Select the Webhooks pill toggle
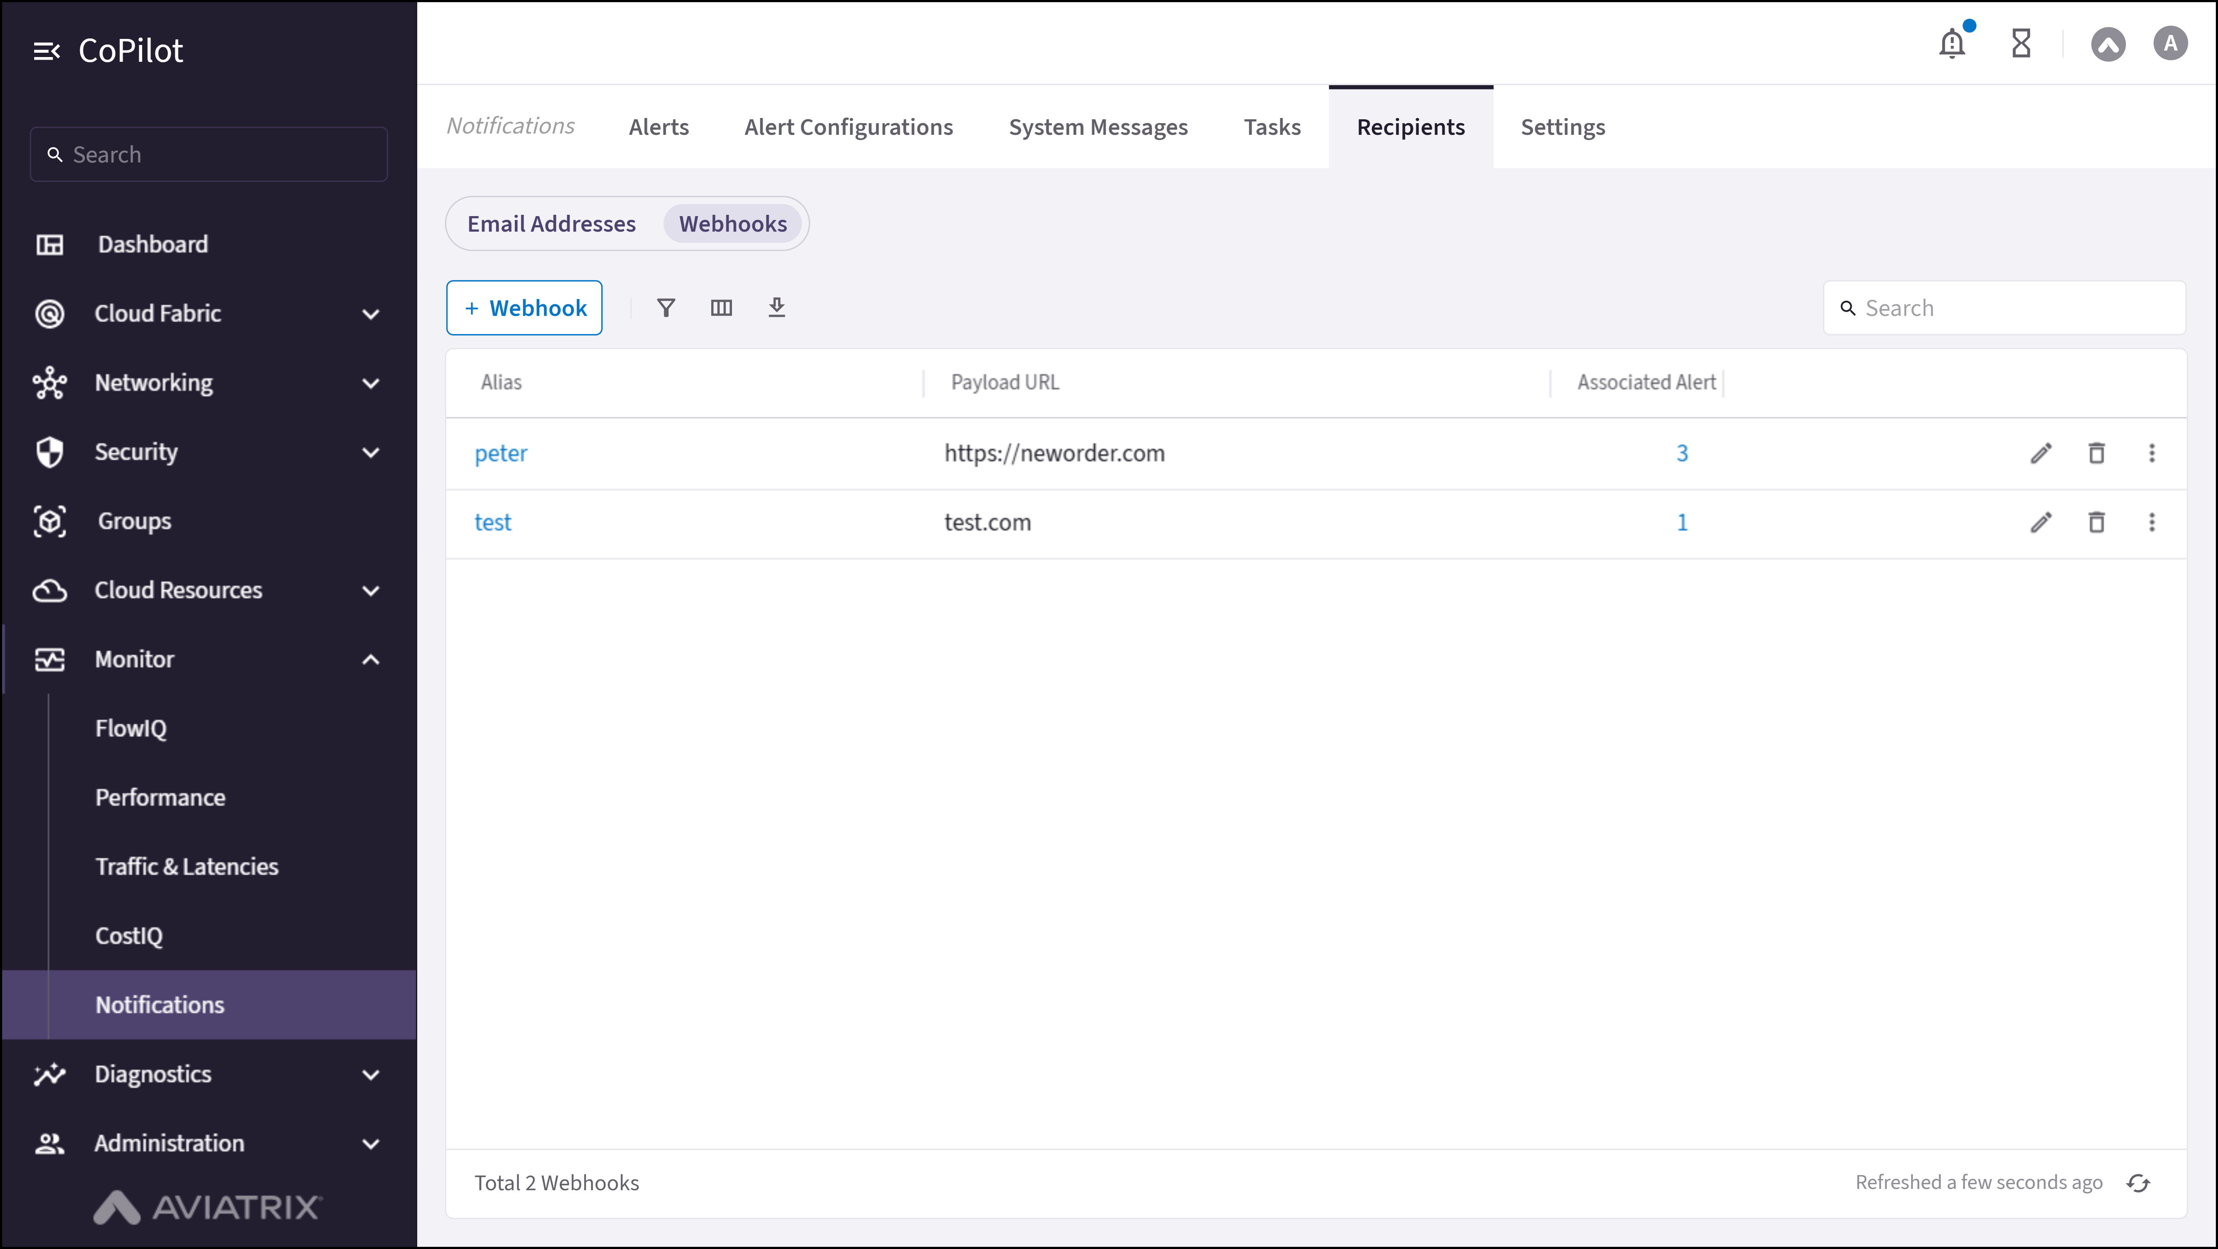The height and width of the screenshot is (1249, 2218). (x=733, y=223)
